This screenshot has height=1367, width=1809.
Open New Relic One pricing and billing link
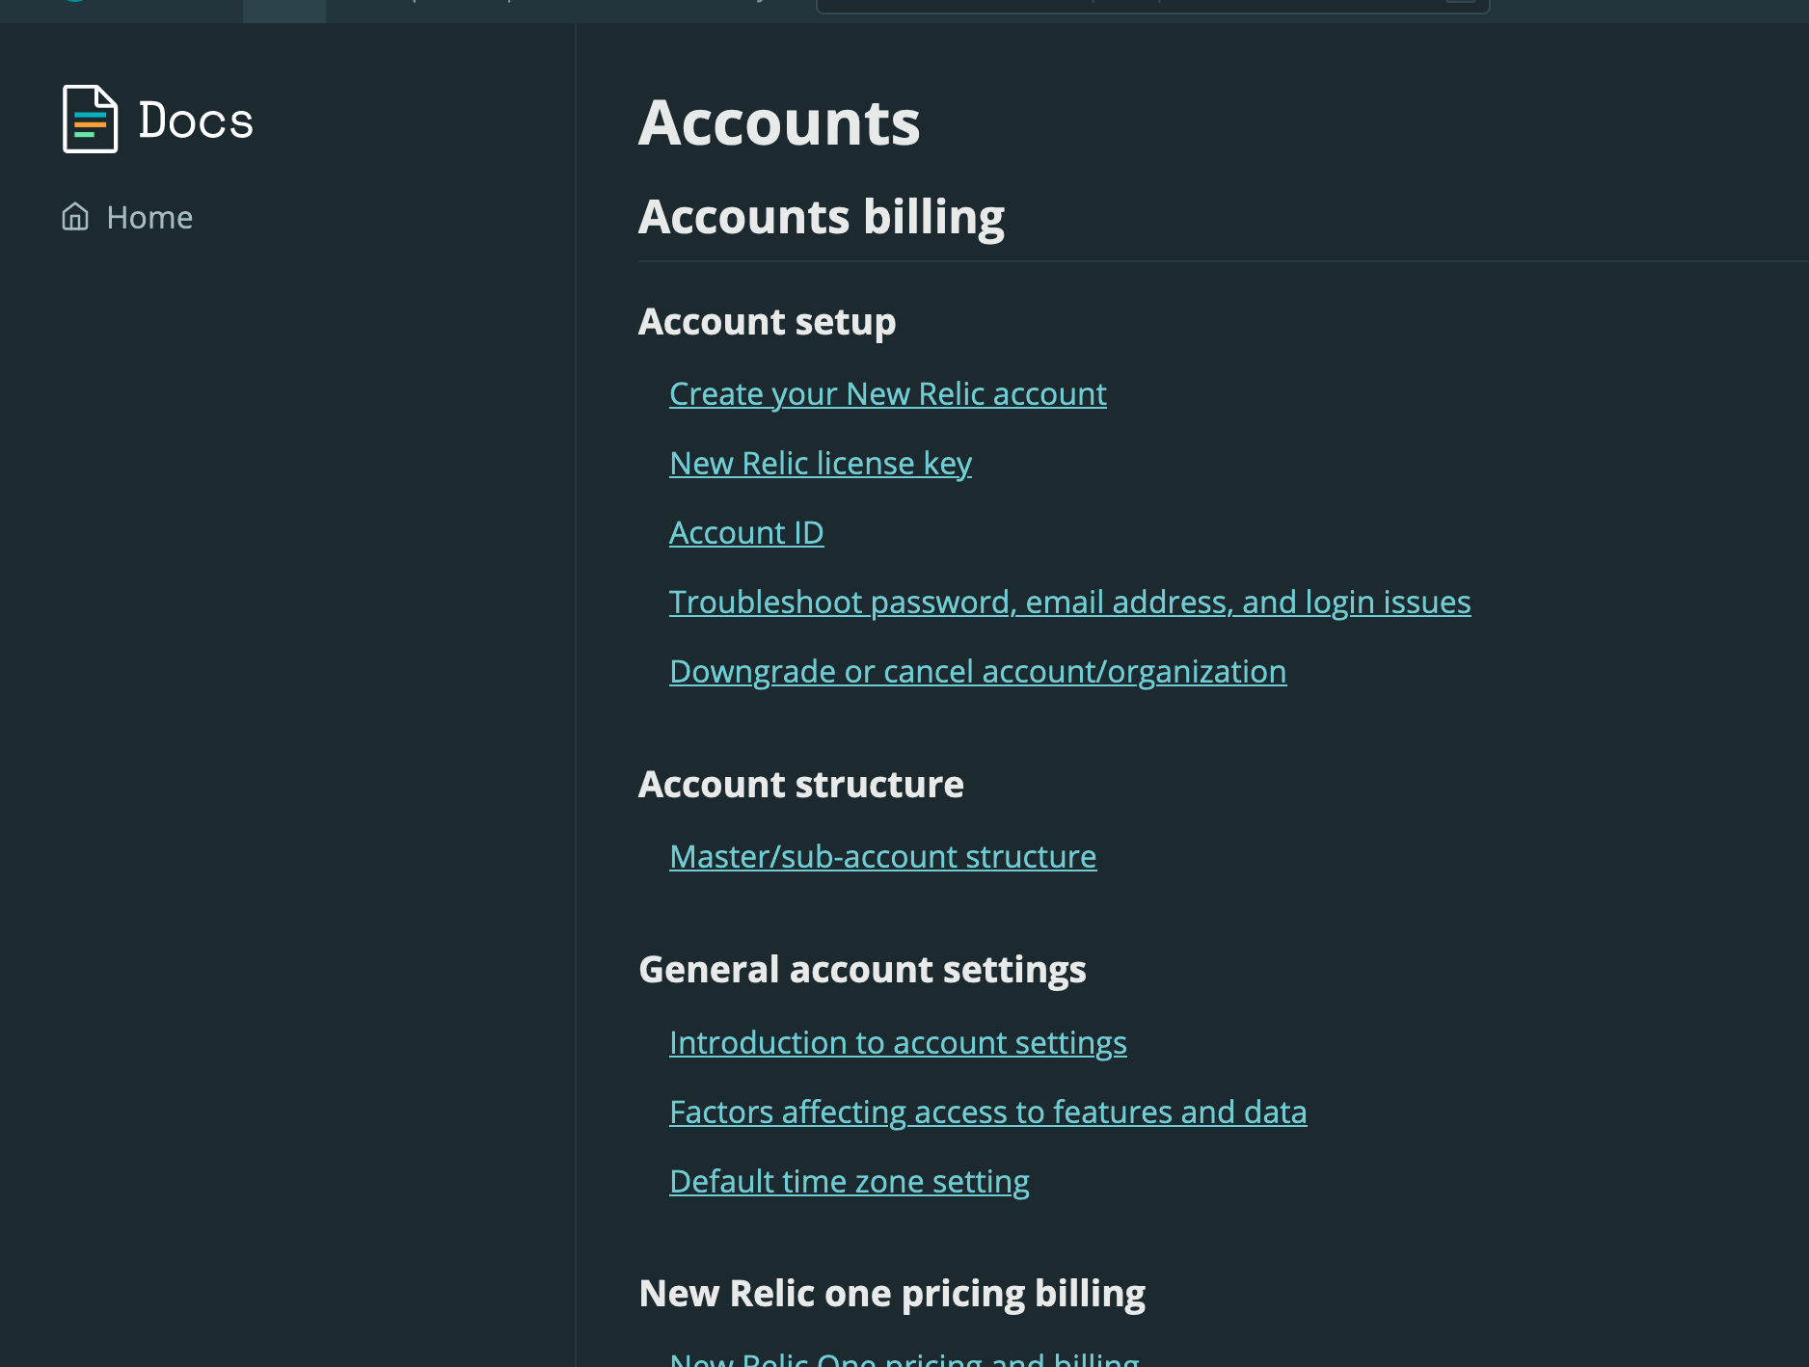click(904, 1357)
